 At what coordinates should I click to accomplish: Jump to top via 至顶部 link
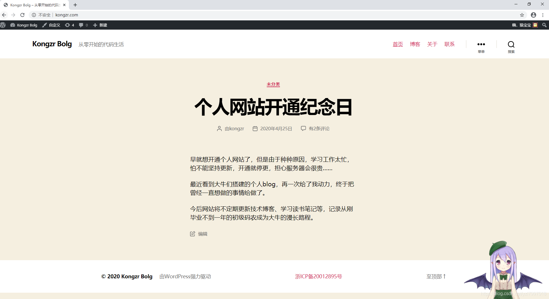pyautogui.click(x=436, y=276)
